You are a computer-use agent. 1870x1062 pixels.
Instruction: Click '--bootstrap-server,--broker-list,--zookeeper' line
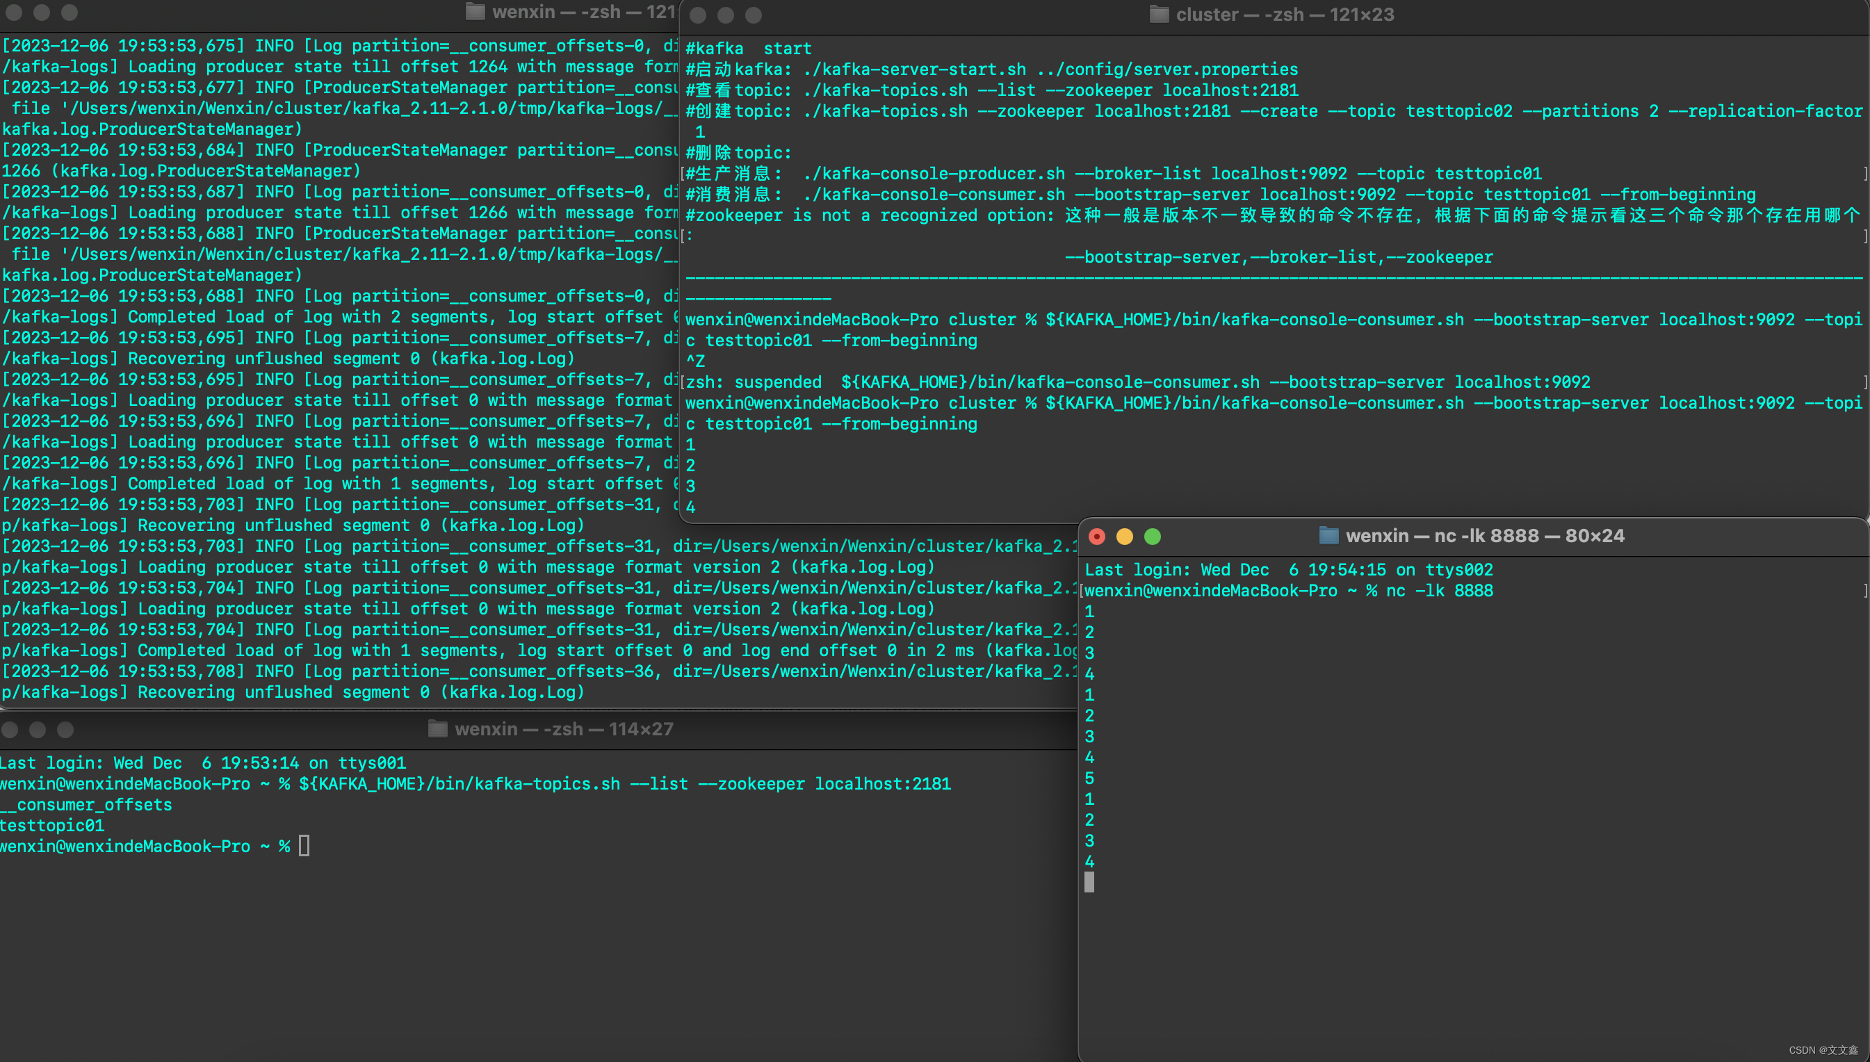coord(1278,257)
